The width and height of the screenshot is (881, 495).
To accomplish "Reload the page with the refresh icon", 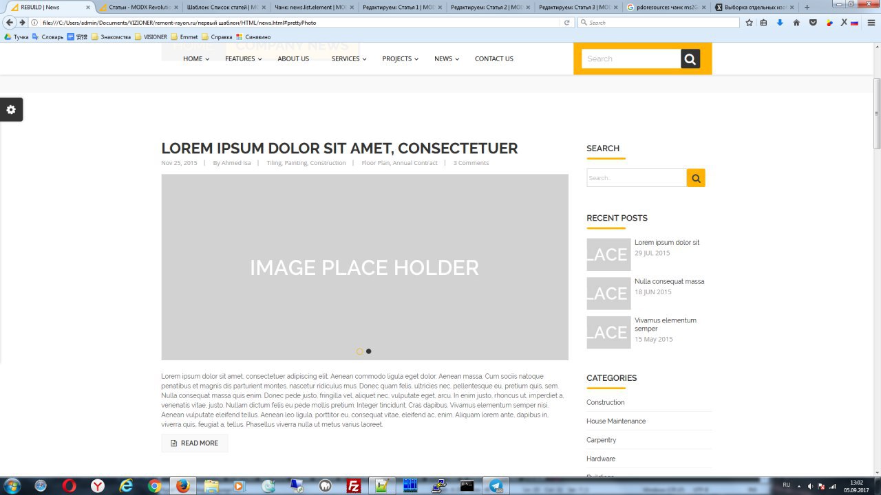I will pos(567,23).
